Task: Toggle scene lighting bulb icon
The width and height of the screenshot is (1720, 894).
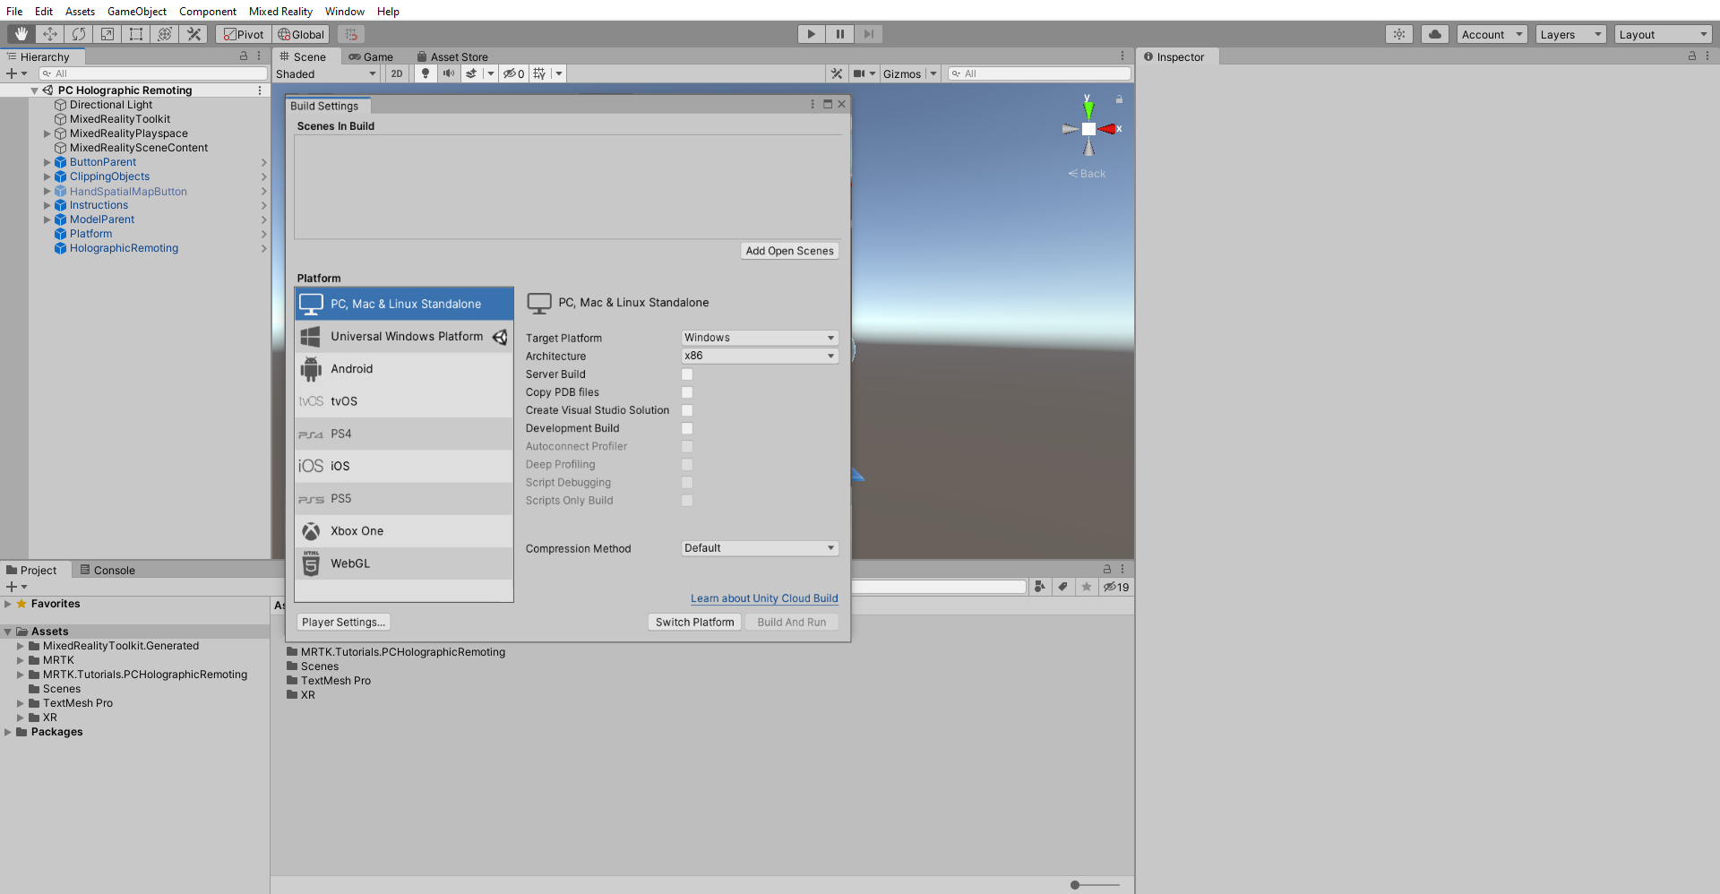Action: [426, 73]
